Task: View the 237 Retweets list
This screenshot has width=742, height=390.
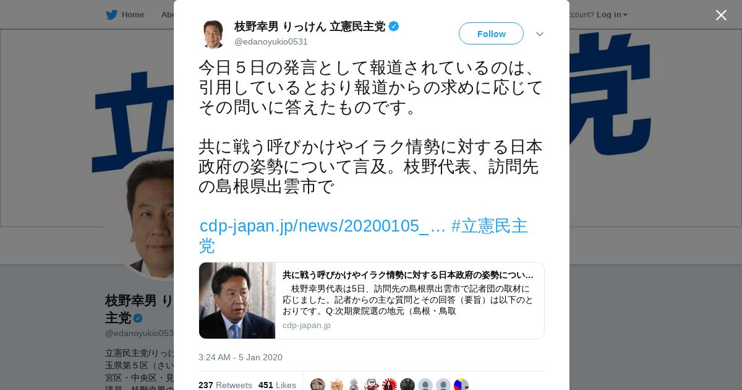Action: (225, 385)
